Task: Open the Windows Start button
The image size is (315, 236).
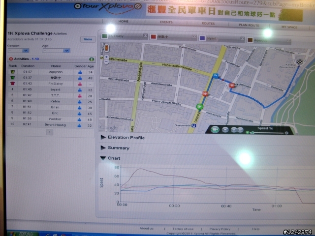Action: click(23, 234)
